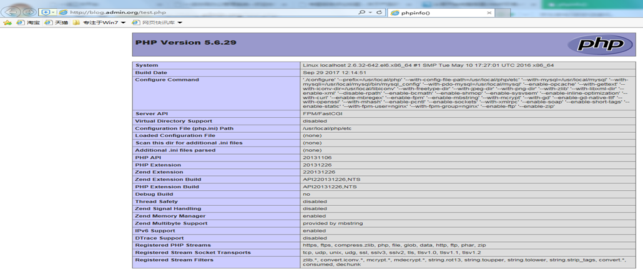643x270 pixels.
Task: Go forward with the browser Forward arrow
Action: pyautogui.click(x=29, y=12)
